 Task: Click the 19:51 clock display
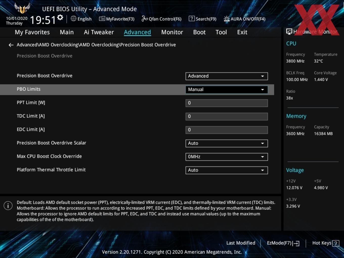pos(43,20)
